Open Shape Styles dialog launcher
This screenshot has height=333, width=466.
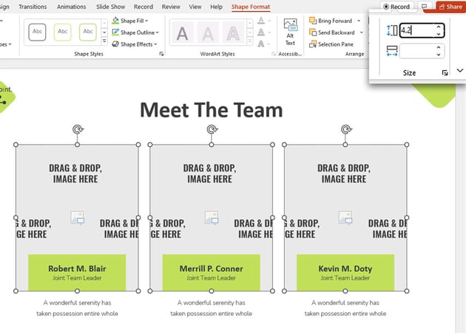(161, 54)
